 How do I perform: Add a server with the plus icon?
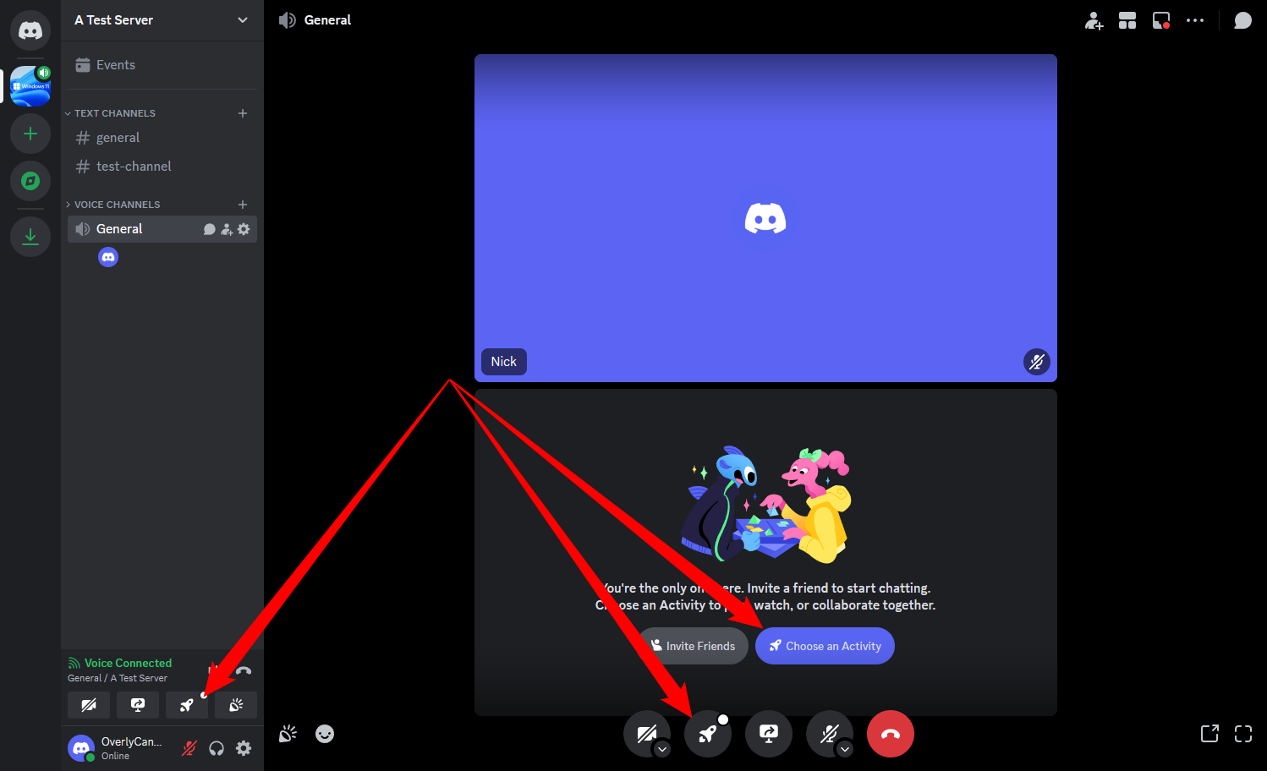pos(30,134)
